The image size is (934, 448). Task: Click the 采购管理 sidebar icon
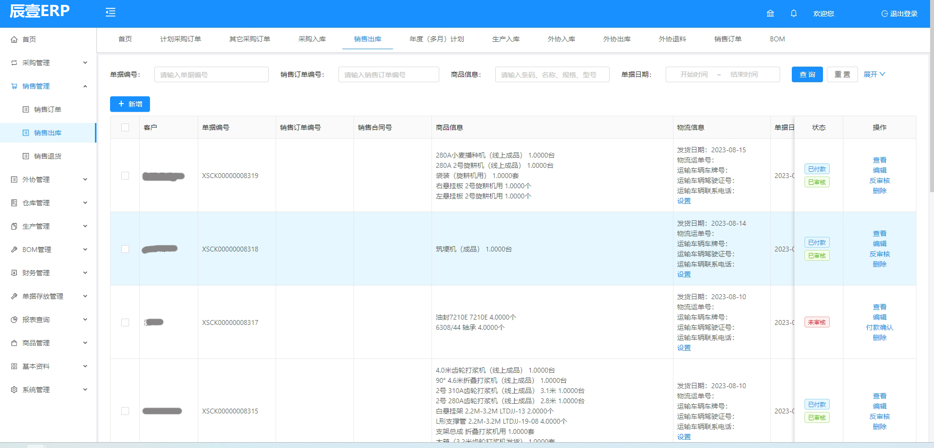[14, 63]
